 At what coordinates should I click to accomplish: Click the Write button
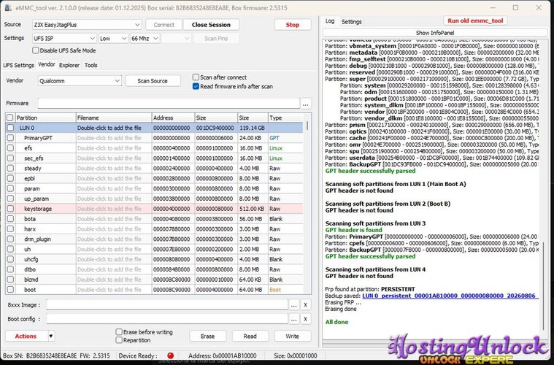(x=293, y=336)
